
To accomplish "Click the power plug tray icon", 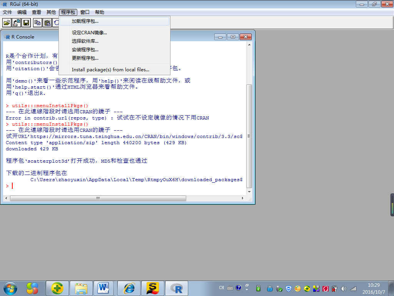I will click(334, 288).
